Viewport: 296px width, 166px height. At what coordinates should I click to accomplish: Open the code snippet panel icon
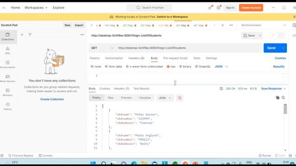294,36
